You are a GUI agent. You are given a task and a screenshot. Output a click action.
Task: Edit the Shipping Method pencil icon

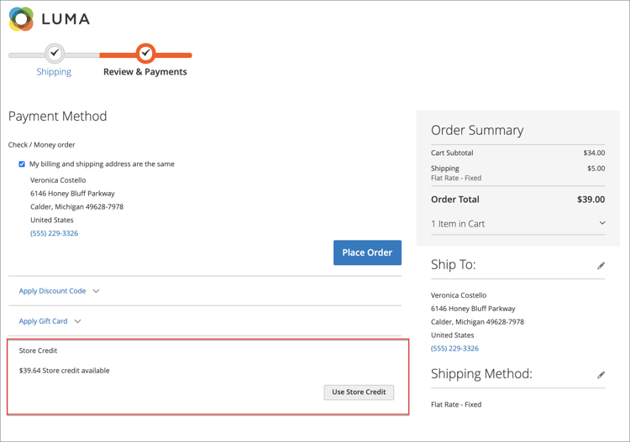coord(601,375)
